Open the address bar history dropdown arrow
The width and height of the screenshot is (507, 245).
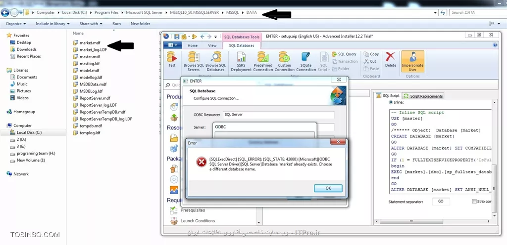pyautogui.click(x=435, y=12)
